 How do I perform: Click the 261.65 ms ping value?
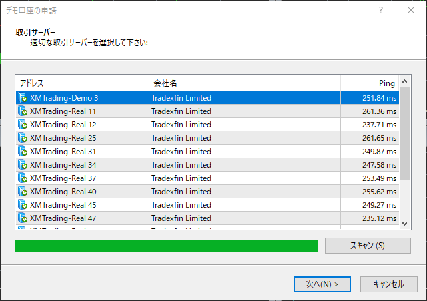[379, 138]
